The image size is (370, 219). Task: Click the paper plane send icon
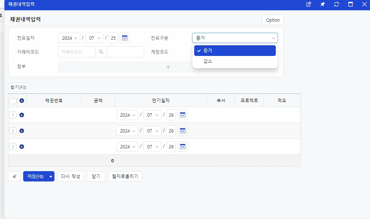[x=14, y=176]
